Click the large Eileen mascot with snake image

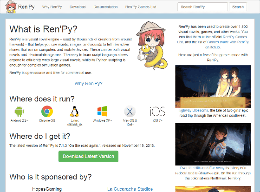coord(152,46)
